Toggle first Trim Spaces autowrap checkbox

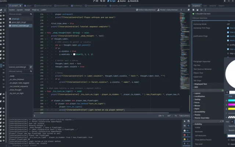(x=228, y=28)
